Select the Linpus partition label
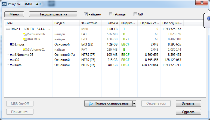Screen dimensions: 210x120 pyautogui.click(x=20, y=44)
